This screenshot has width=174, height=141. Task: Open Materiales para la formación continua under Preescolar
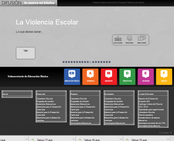click(48, 119)
